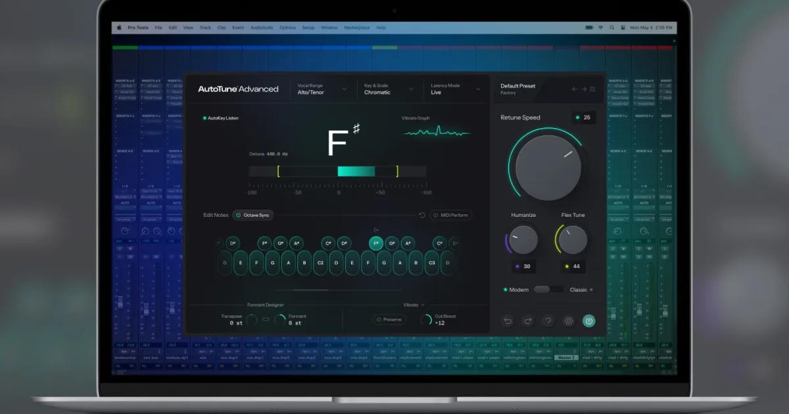
Task: Click the redo arrow icon in bottom toolbar
Action: [528, 321]
